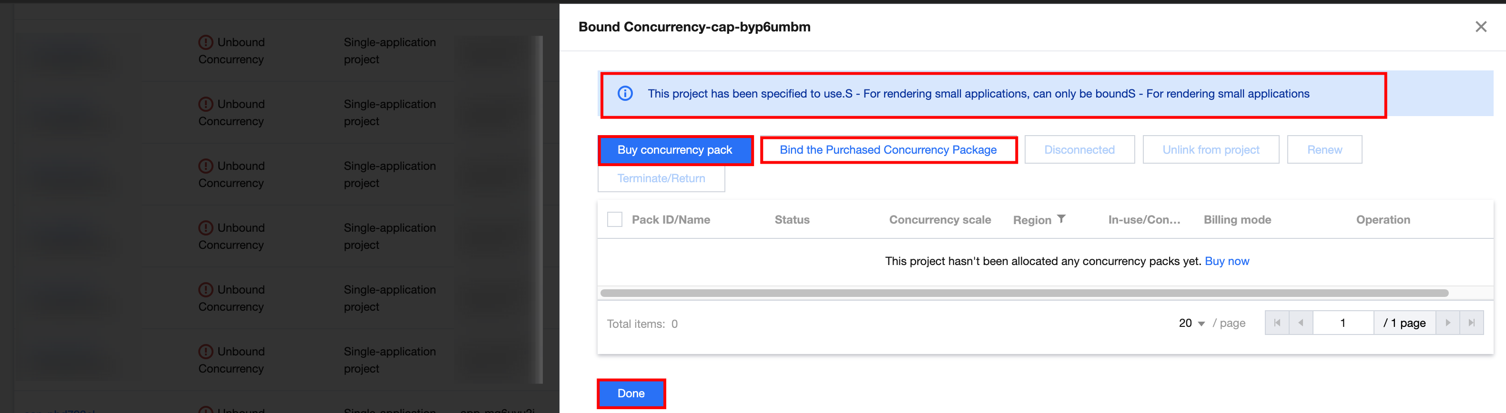
Task: Click the Terminate/Return button
Action: [x=661, y=178]
